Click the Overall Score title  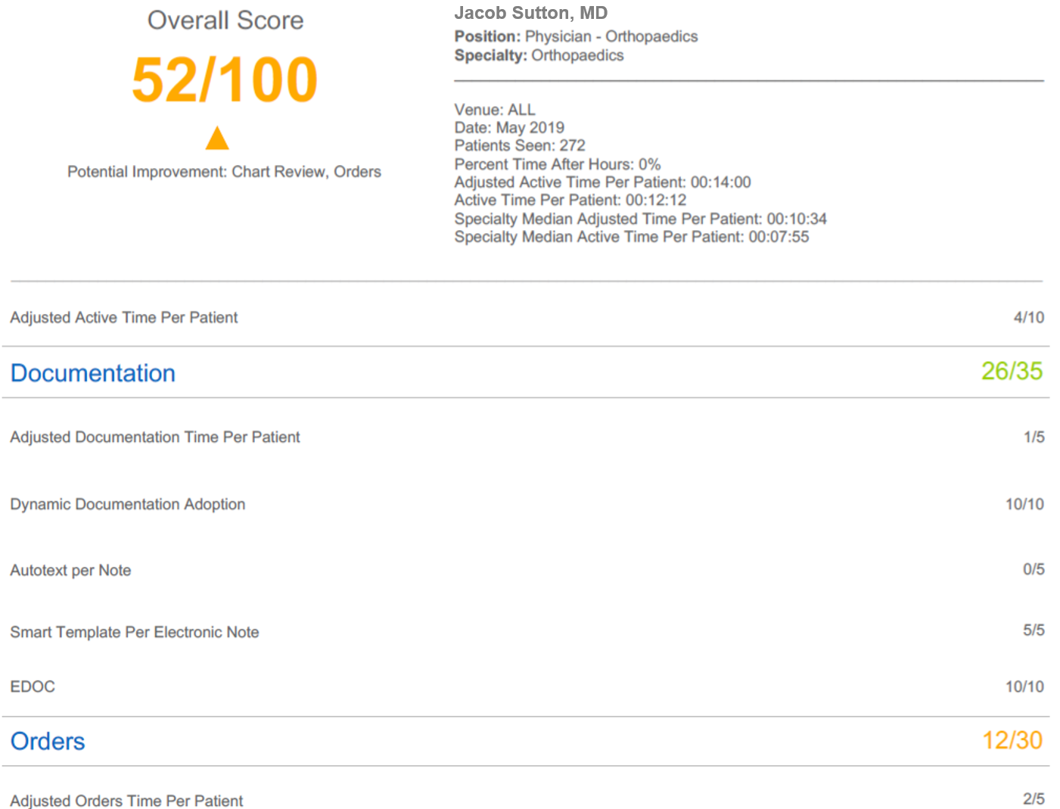(225, 20)
